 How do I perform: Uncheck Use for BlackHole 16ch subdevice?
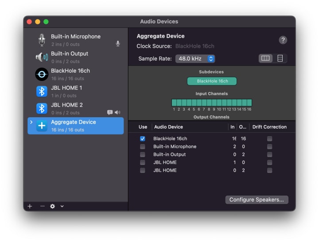(142, 138)
